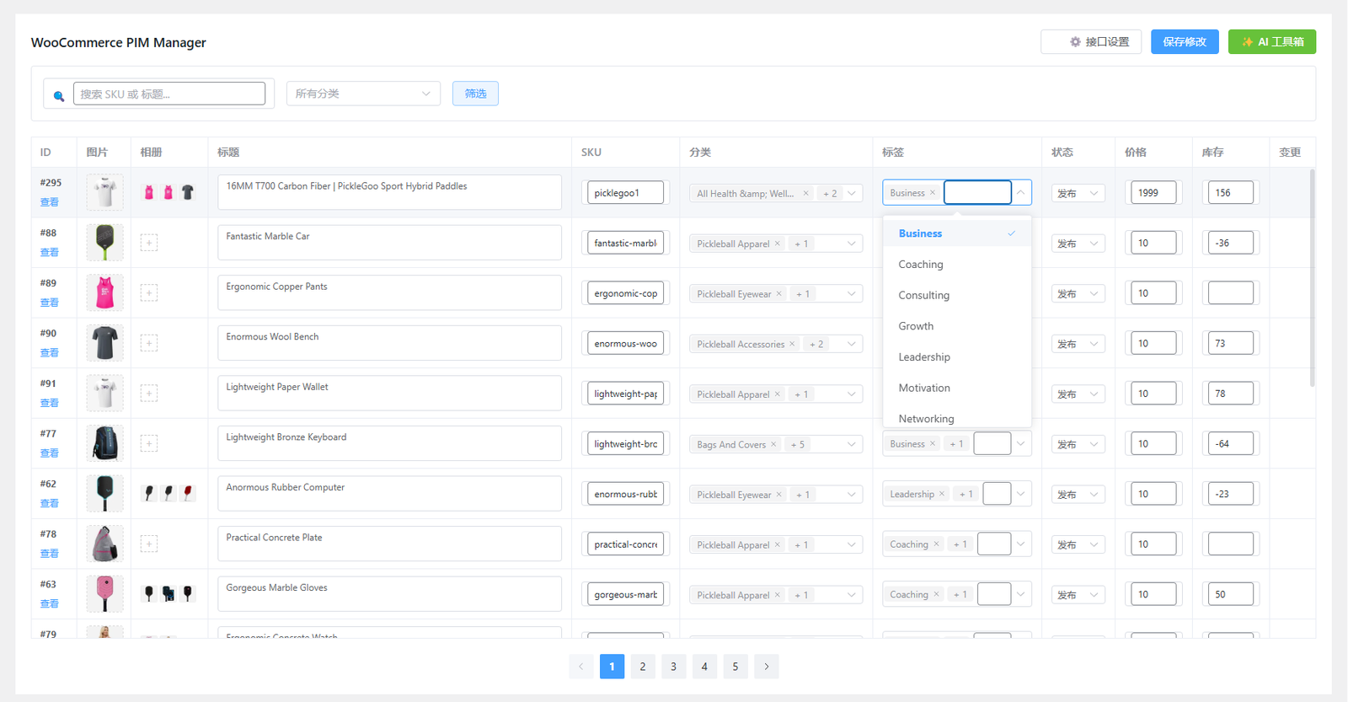Go to next page using arrow
Viewport: 1348px width, 702px height.
tap(766, 667)
